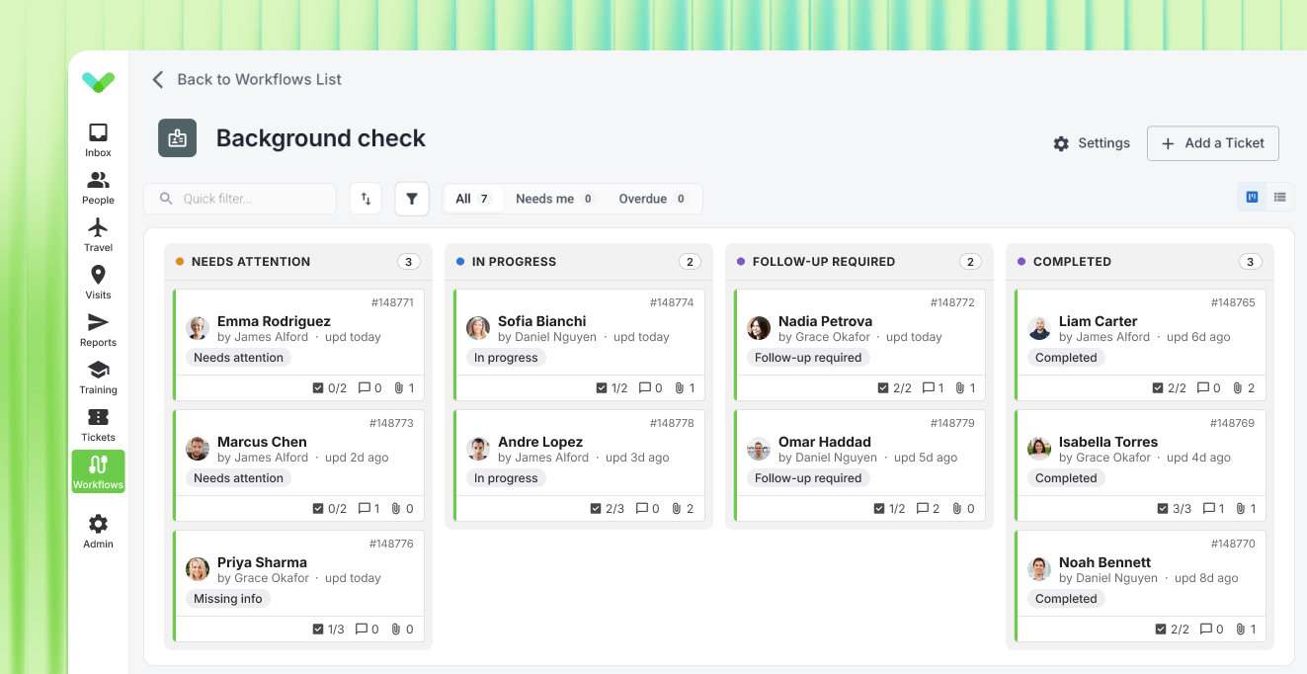Click the Background check badge icon
This screenshot has width=1307, height=674.
coord(178,138)
